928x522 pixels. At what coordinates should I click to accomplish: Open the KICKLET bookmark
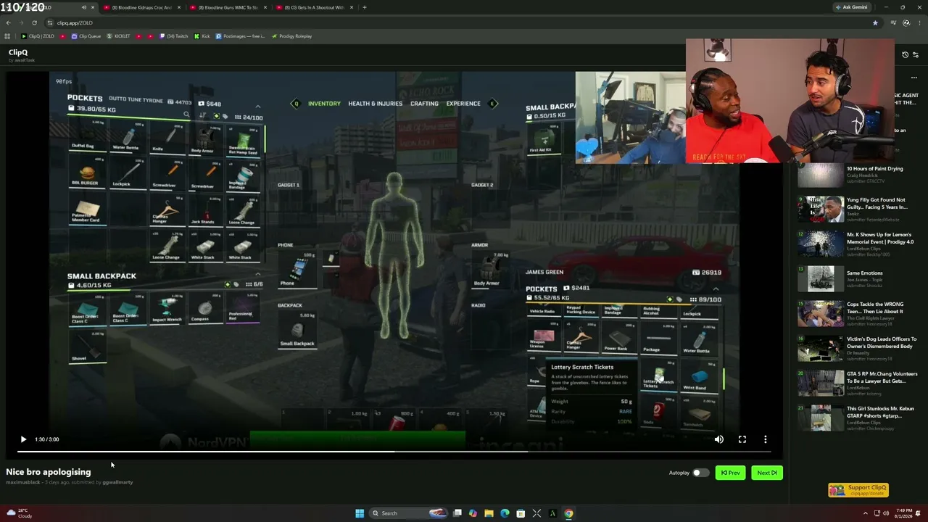[x=118, y=36]
